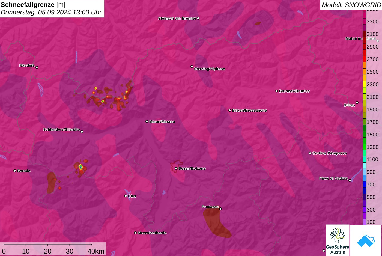Screen dimensions: 382x256
Task: Pick the purple 300 legend color
Action: (x=365, y=210)
